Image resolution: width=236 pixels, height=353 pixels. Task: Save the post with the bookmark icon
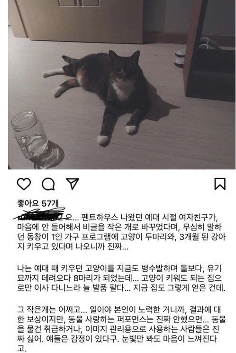(219, 184)
